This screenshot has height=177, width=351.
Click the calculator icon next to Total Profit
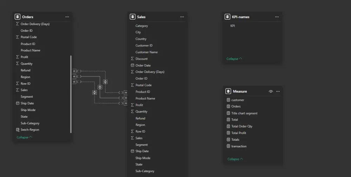[x=229, y=133]
